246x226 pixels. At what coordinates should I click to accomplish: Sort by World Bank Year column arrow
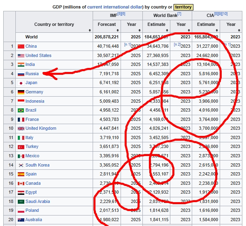189,30
